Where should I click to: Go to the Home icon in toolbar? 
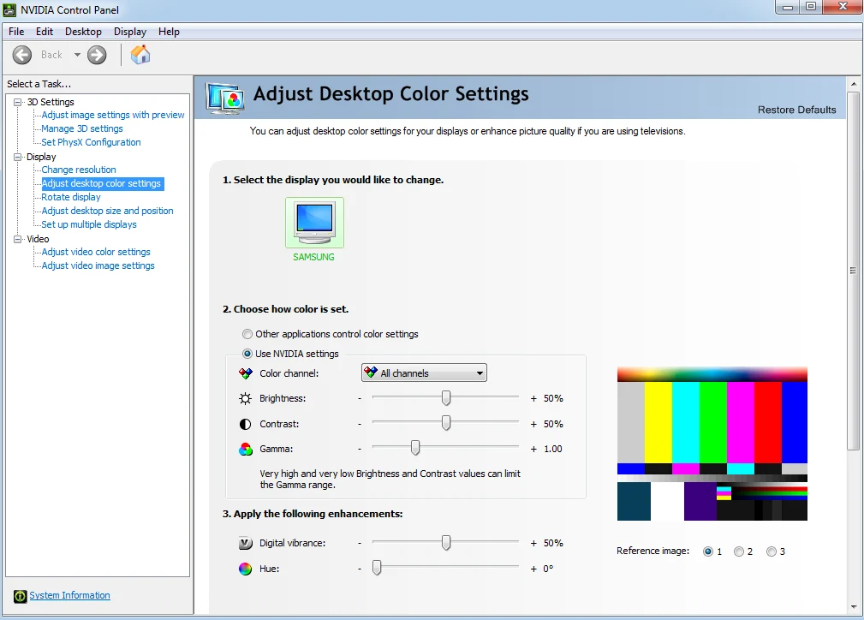pyautogui.click(x=140, y=55)
